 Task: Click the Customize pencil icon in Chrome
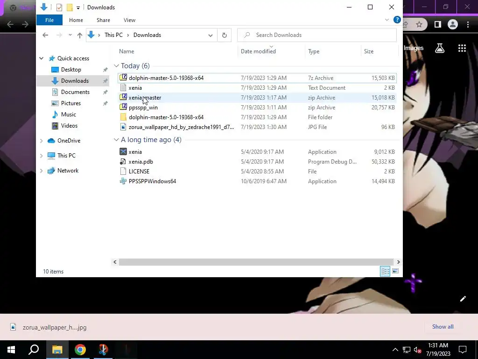tap(463, 299)
